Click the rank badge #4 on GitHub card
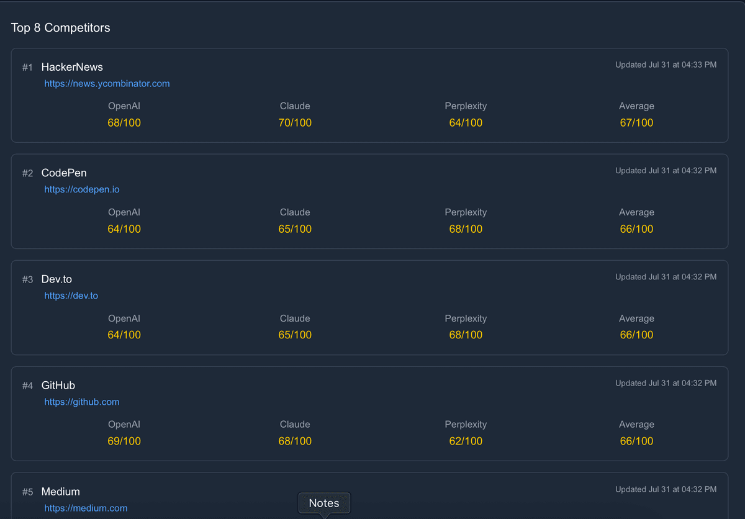Screen dimensions: 745x519 pyautogui.click(x=27, y=385)
